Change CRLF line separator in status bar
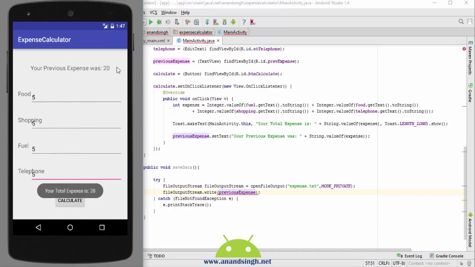This screenshot has width=475, height=267. click(x=384, y=263)
